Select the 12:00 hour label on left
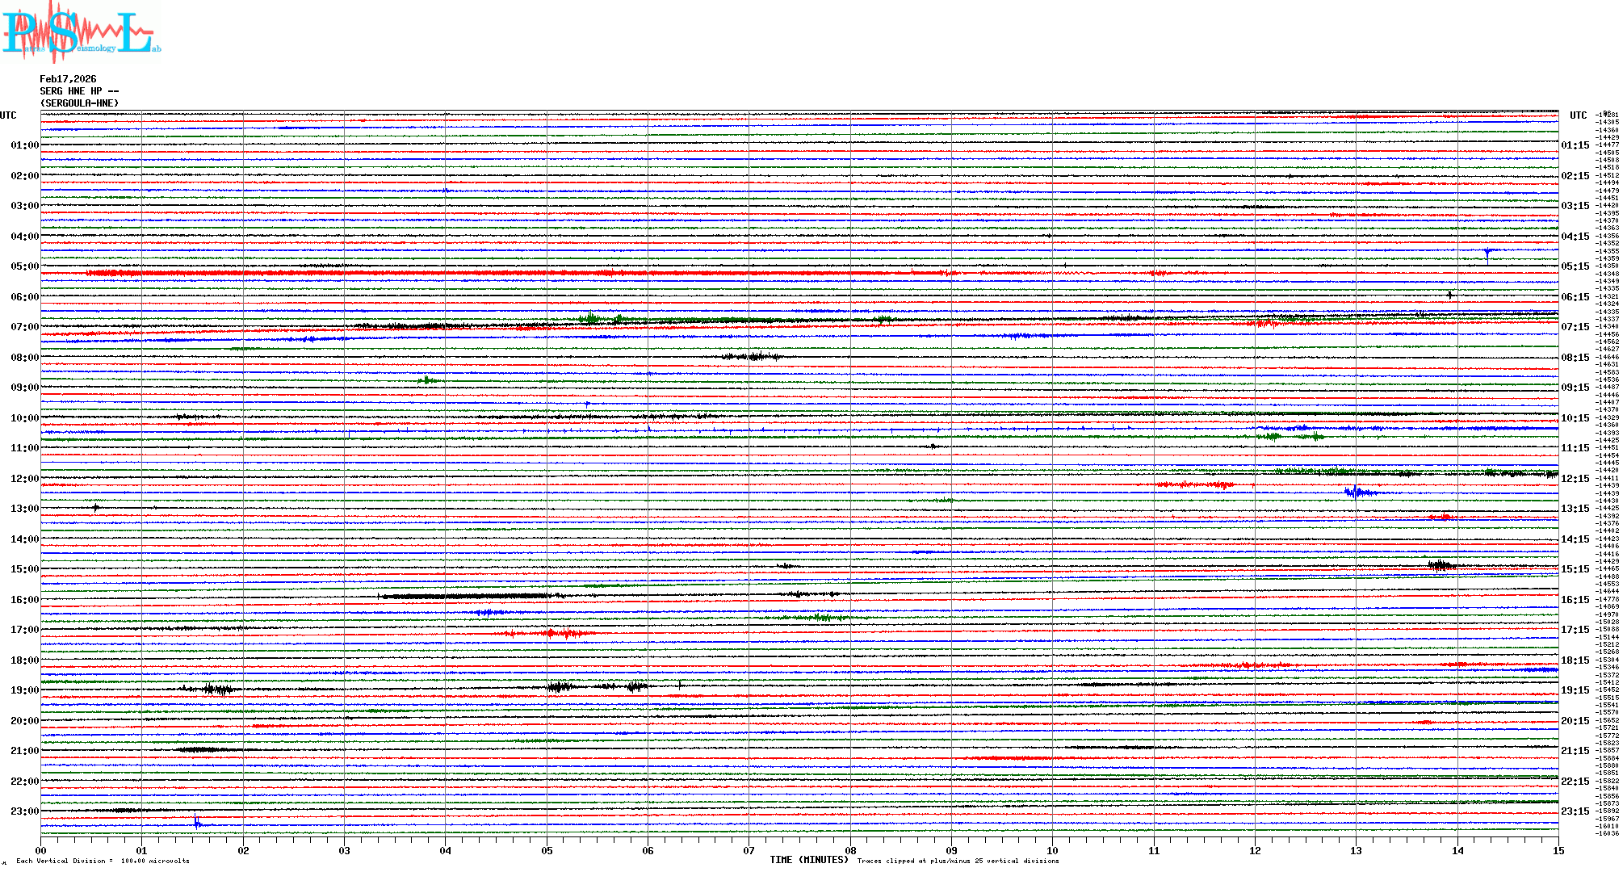The width and height of the screenshot is (1623, 872). 24,479
